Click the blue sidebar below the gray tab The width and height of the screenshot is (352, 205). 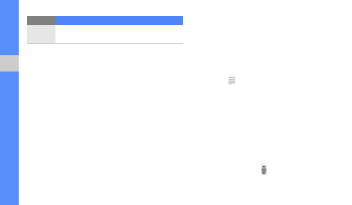coord(9,138)
